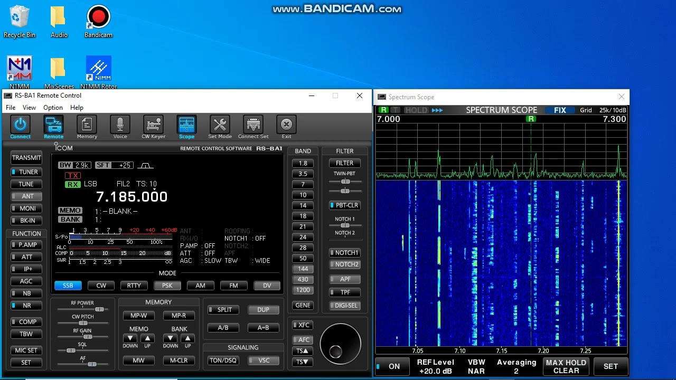Open the CW Keyer icon

coord(153,125)
